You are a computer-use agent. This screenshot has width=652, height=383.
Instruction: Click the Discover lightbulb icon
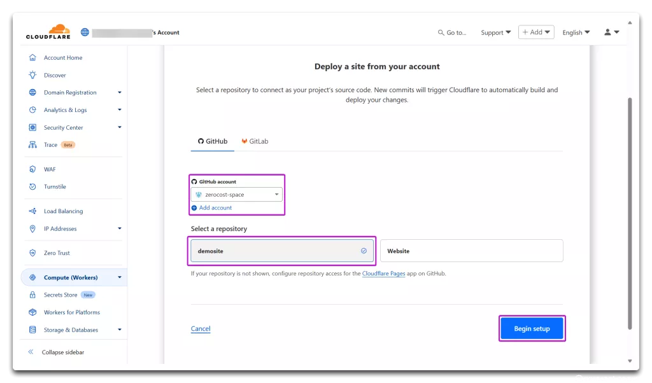click(x=32, y=75)
